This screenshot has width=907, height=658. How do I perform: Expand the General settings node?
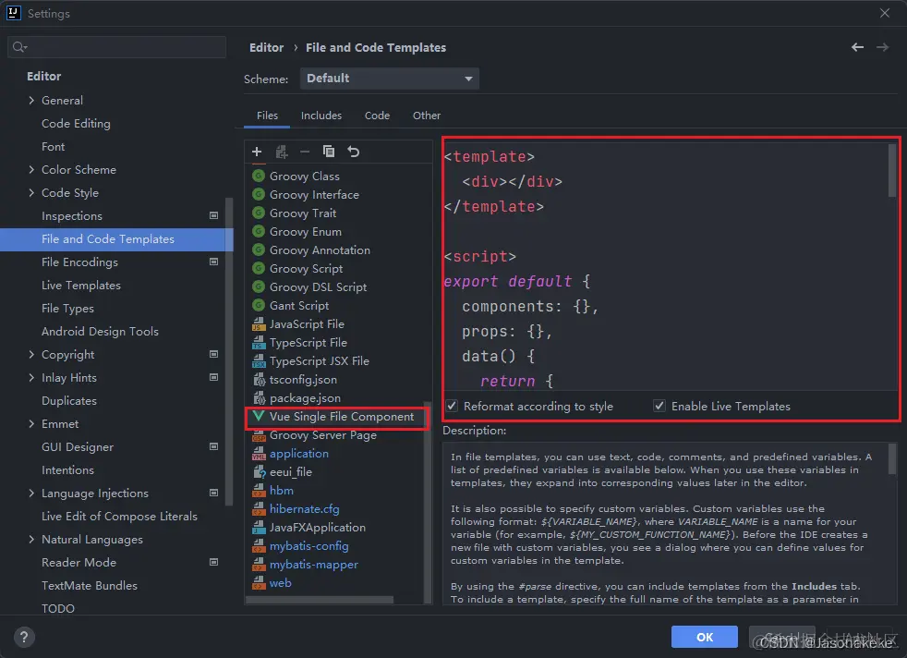(x=31, y=100)
